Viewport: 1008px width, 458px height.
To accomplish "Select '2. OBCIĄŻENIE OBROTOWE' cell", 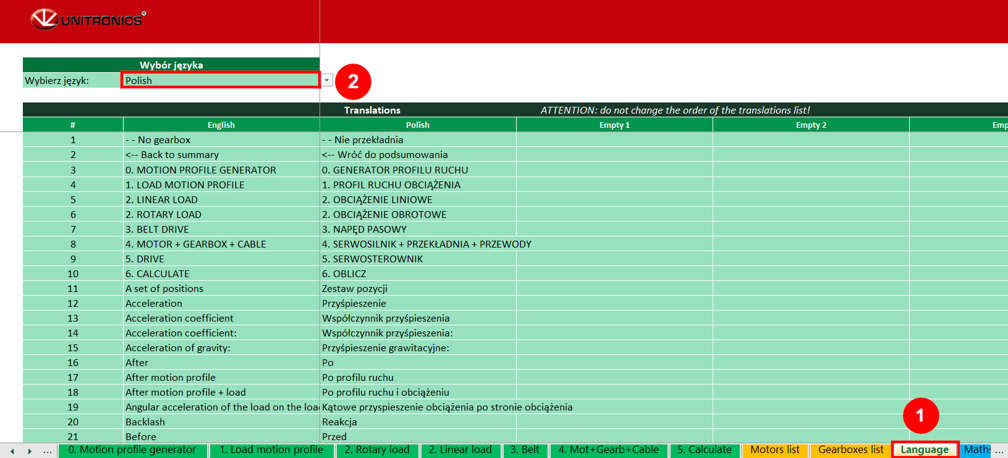I will (x=418, y=214).
